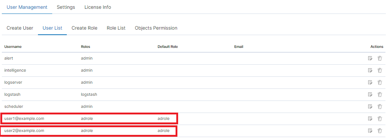Edit user2@example.com account
Screen dimensions: 388x140
[370, 130]
